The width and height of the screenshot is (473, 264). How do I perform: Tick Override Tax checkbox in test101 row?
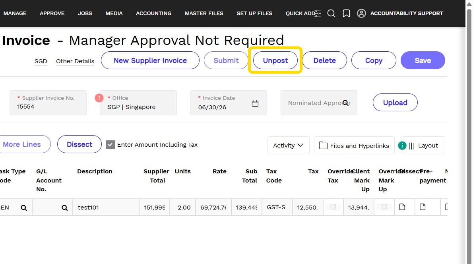click(x=333, y=207)
